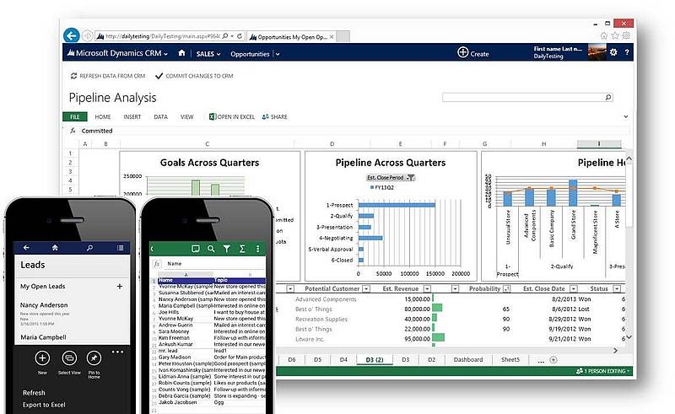Screen dimensions: 675x414
Task: Click the CRM Home icon in navigation bar
Action: (181, 53)
